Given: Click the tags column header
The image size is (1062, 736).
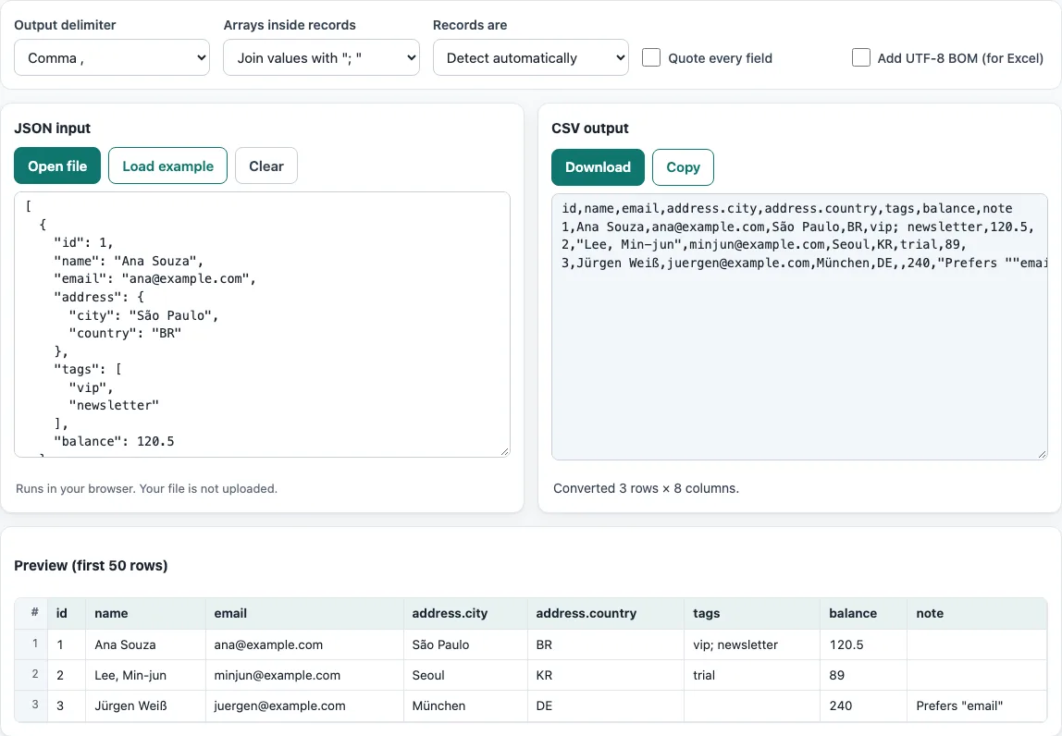Looking at the screenshot, I should click(752, 613).
